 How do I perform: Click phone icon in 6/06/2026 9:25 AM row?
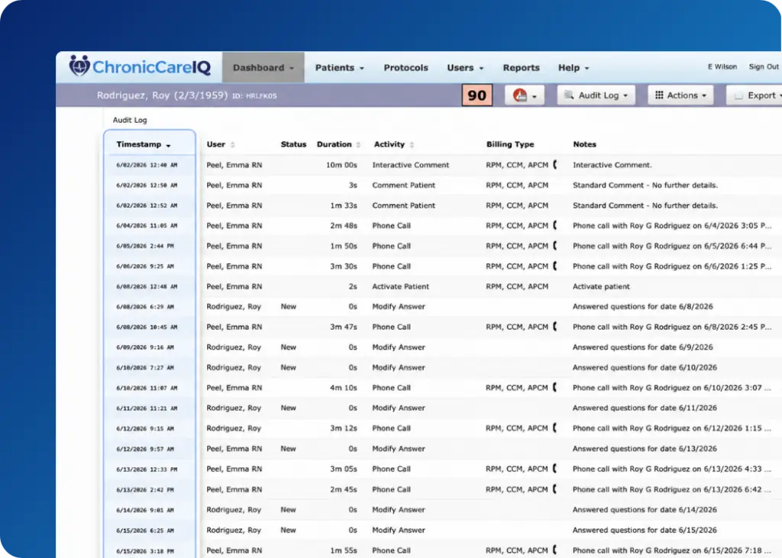555,266
